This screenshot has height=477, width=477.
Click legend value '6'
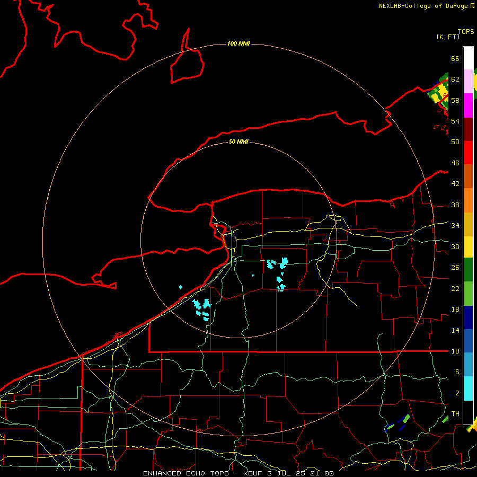(x=457, y=372)
